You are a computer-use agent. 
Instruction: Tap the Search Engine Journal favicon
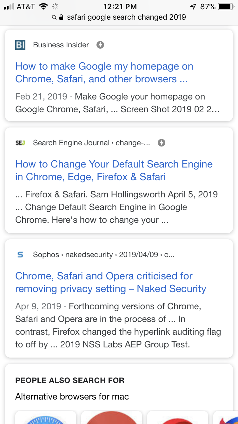tap(20, 143)
